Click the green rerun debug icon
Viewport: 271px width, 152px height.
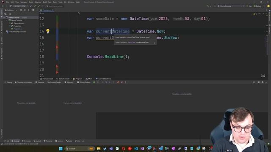point(94,82)
